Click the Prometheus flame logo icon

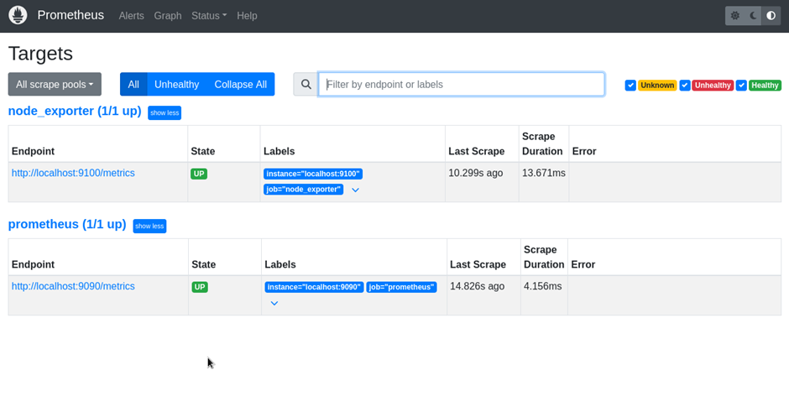coord(18,15)
